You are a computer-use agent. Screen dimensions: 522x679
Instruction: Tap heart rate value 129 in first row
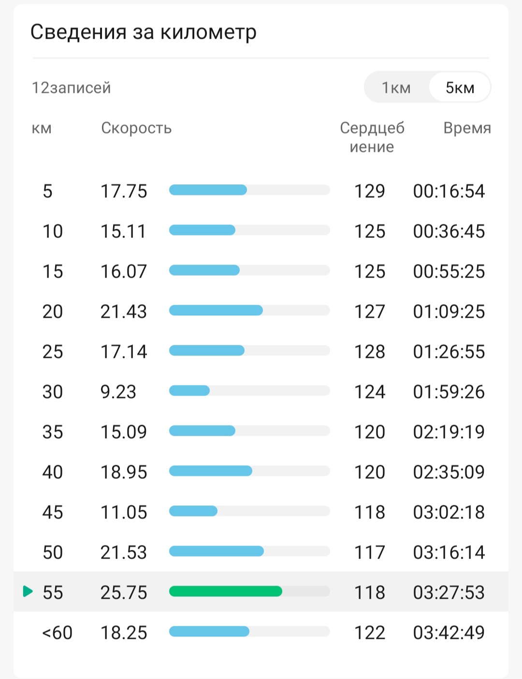[370, 191]
